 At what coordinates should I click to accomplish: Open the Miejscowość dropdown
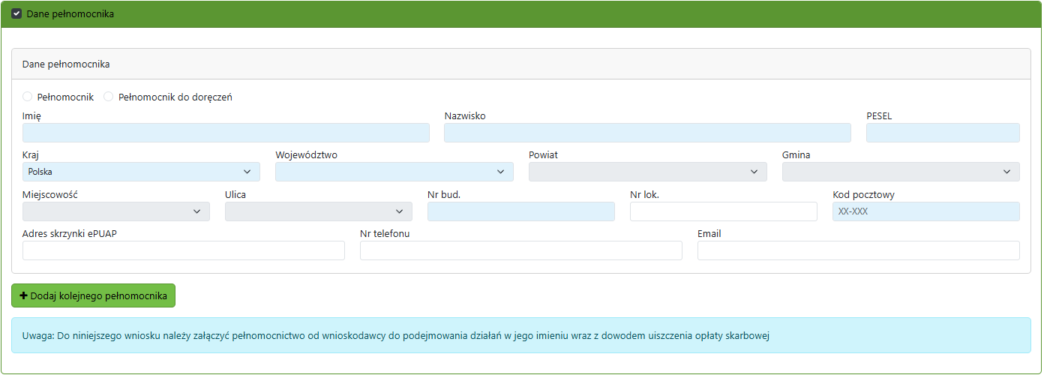[x=116, y=211]
